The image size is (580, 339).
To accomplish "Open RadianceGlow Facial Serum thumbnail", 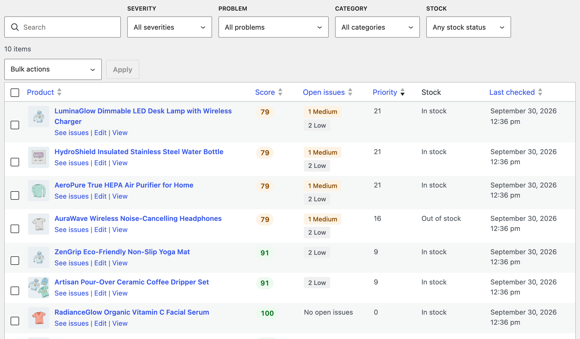I will [x=39, y=318].
